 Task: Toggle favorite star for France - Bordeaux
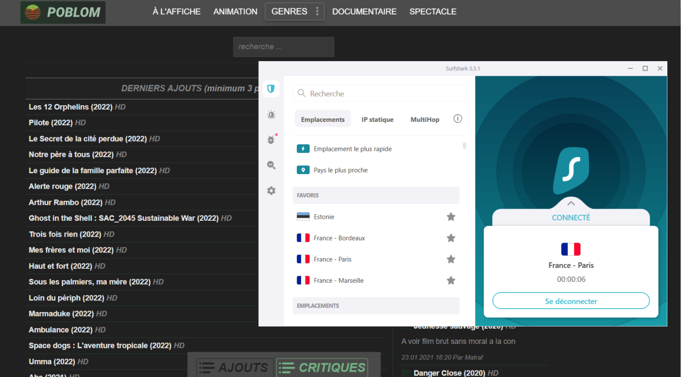pos(451,238)
